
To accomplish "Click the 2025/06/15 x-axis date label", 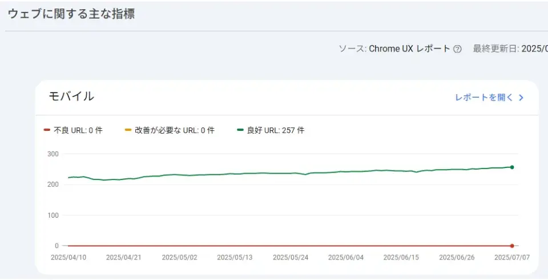I will [401, 258].
